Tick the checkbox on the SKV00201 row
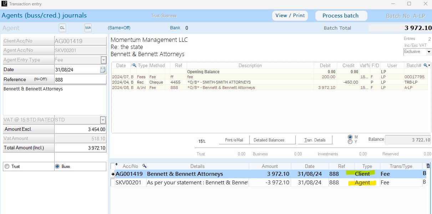 pyautogui.click(x=113, y=183)
